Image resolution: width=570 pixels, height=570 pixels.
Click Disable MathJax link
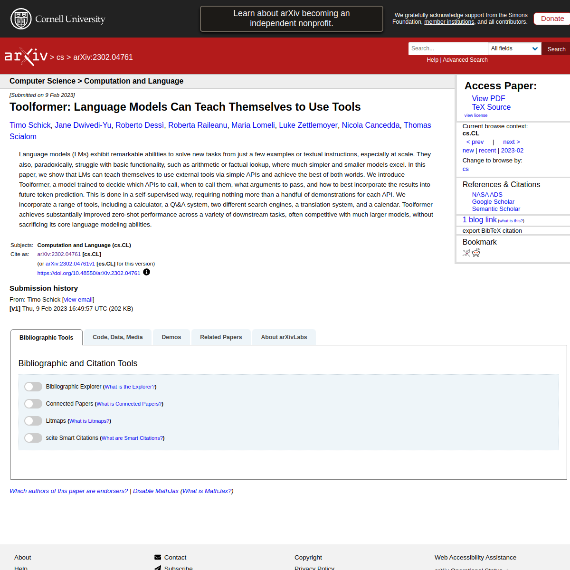click(156, 491)
